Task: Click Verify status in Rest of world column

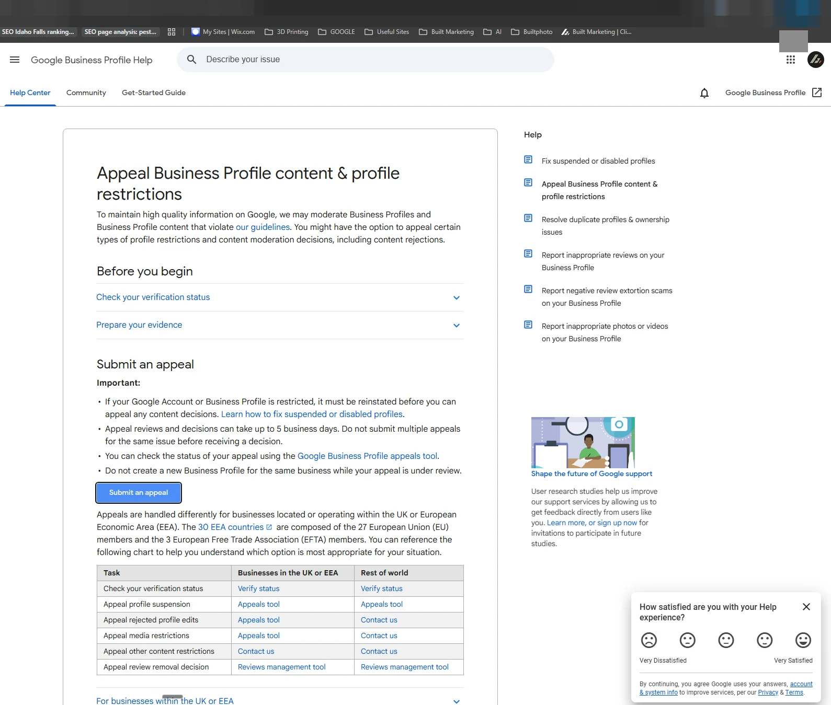Action: pos(381,588)
